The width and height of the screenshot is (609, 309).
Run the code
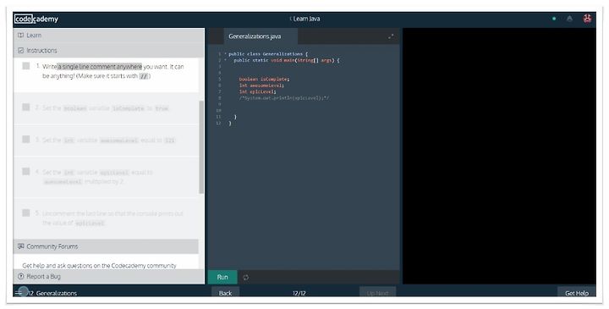click(222, 277)
